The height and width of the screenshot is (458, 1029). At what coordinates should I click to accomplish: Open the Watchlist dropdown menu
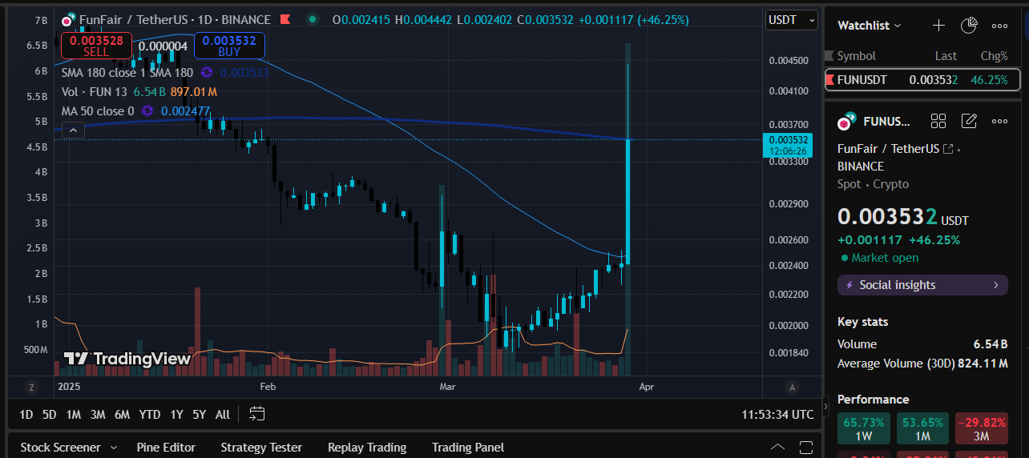(869, 26)
